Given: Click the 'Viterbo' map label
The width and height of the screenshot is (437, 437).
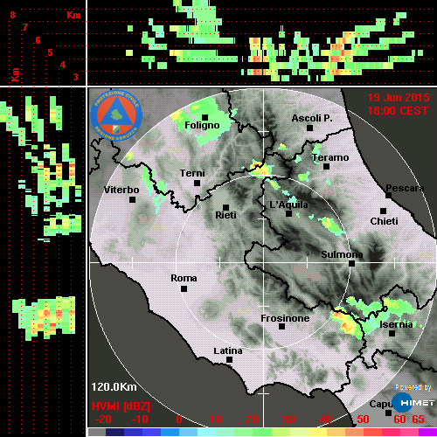Looking at the screenshot, I should (121, 190).
